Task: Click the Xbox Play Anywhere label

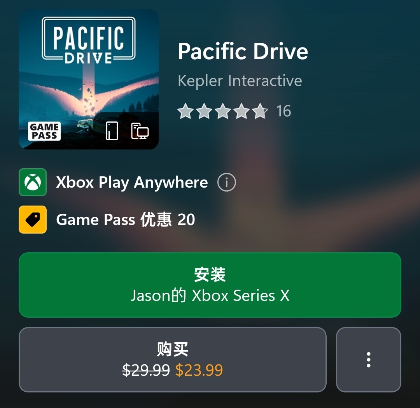Action: point(132,183)
